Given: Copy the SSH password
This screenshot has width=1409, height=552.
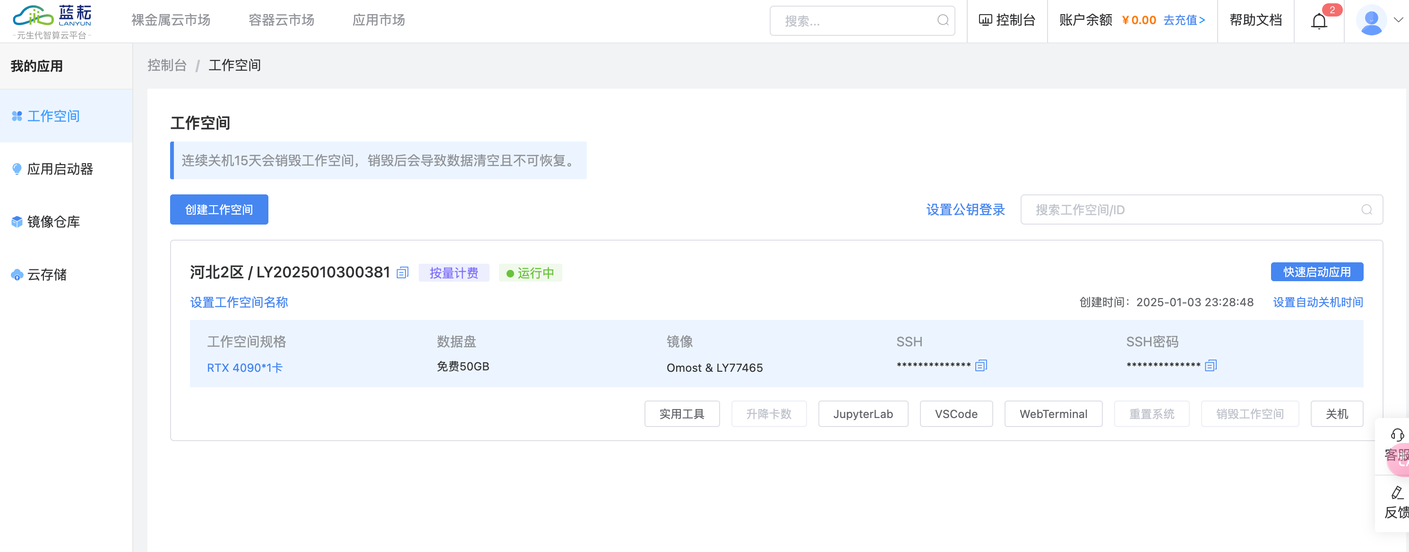Looking at the screenshot, I should click(x=1211, y=365).
